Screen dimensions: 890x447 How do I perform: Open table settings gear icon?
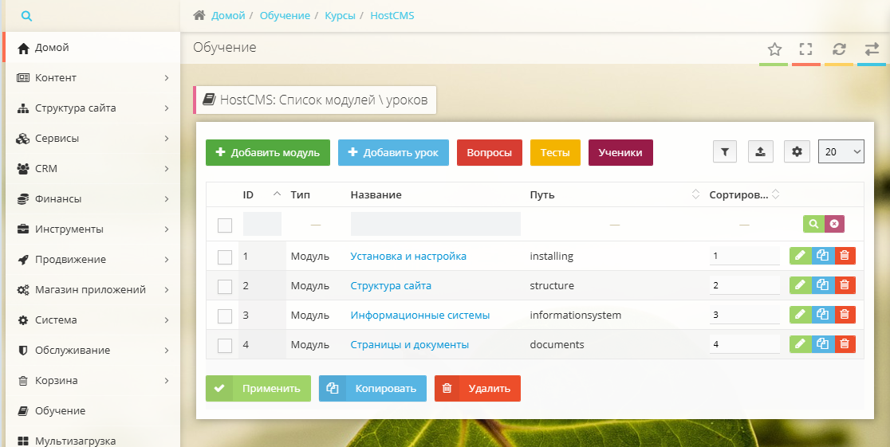797,151
